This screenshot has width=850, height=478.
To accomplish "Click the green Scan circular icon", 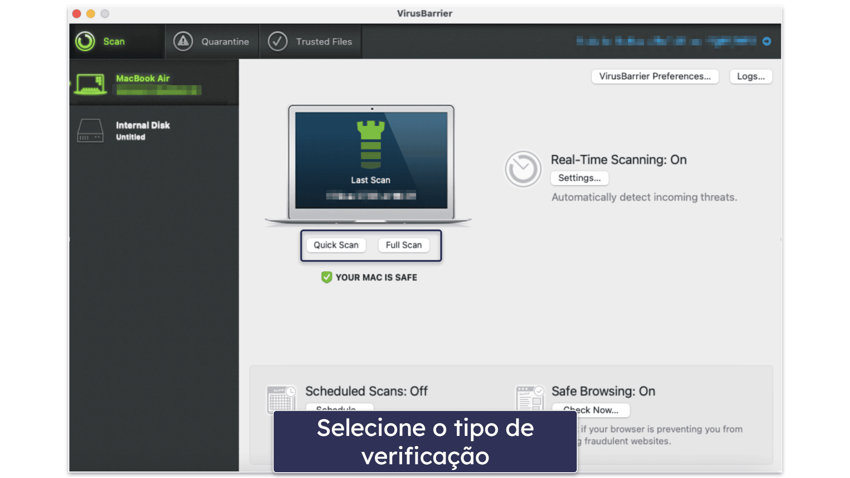I will (85, 41).
